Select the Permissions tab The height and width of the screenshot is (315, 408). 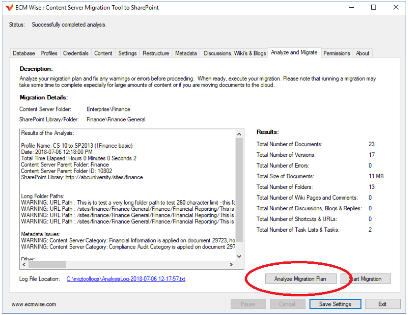[x=337, y=54]
